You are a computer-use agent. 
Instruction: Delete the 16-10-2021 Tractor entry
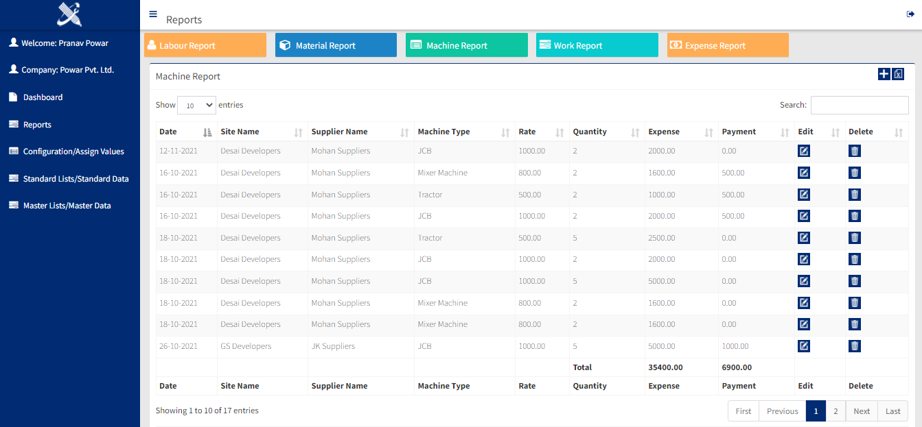[855, 195]
